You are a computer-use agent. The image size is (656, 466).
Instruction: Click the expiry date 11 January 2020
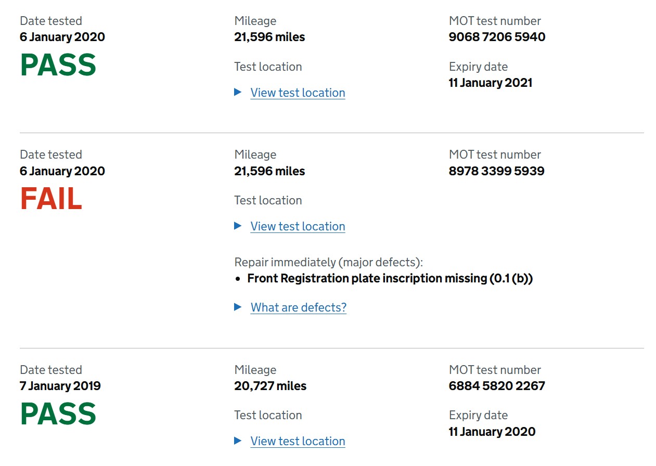tap(492, 432)
